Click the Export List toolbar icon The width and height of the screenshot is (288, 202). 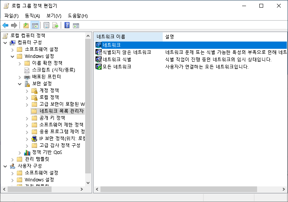pyautogui.click(x=55, y=25)
